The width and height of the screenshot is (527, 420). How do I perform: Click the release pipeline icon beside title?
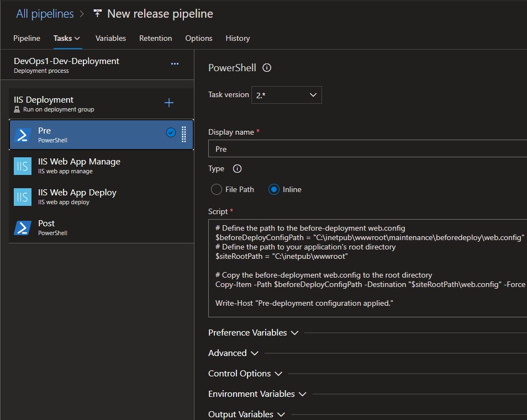click(97, 13)
